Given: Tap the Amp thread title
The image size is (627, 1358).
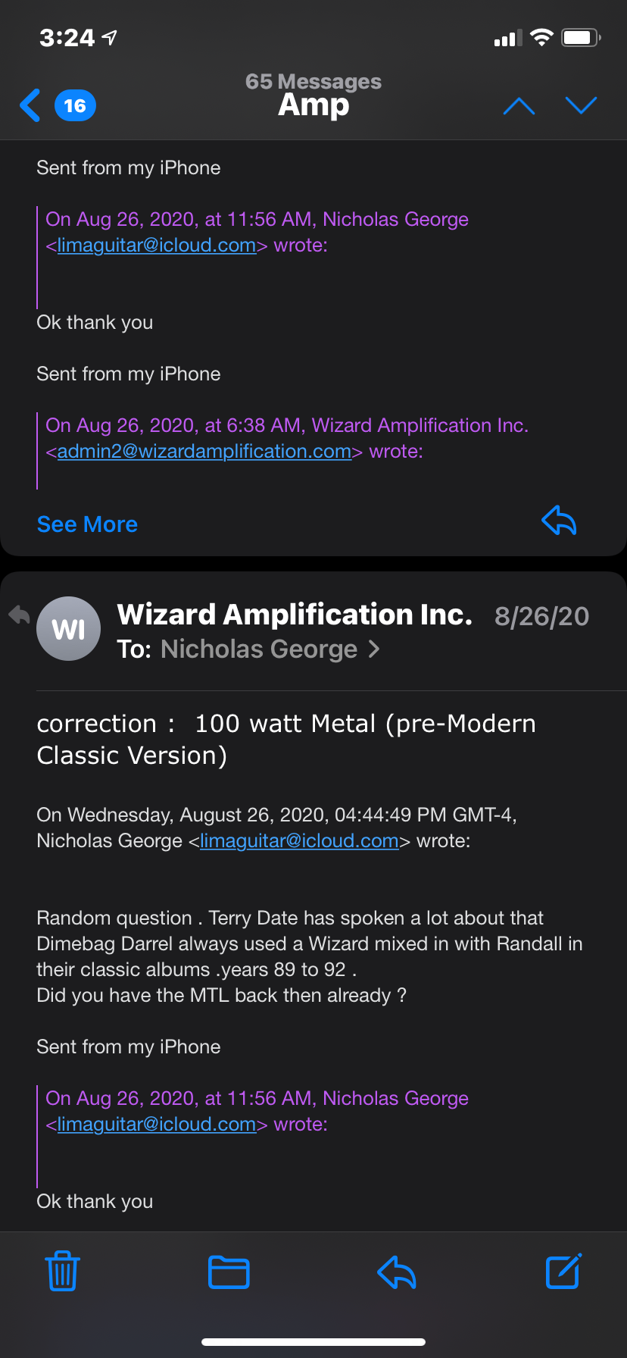Looking at the screenshot, I should (313, 105).
